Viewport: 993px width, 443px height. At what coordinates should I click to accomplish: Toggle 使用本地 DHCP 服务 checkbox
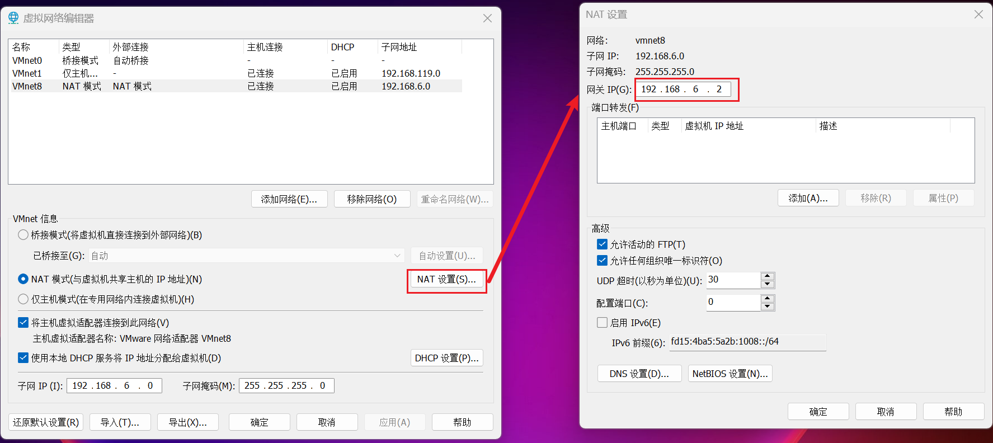23,358
